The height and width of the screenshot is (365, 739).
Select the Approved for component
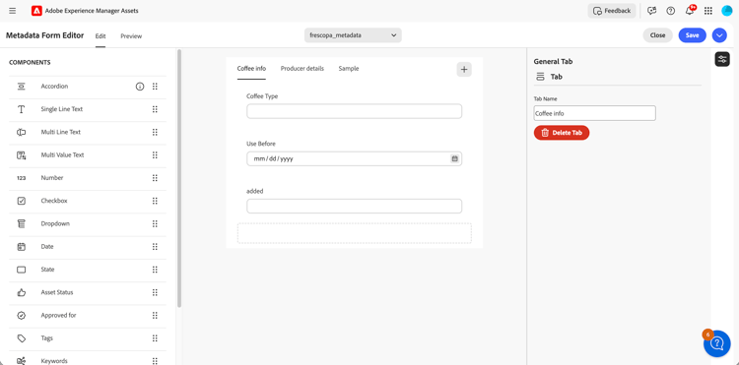tap(88, 315)
